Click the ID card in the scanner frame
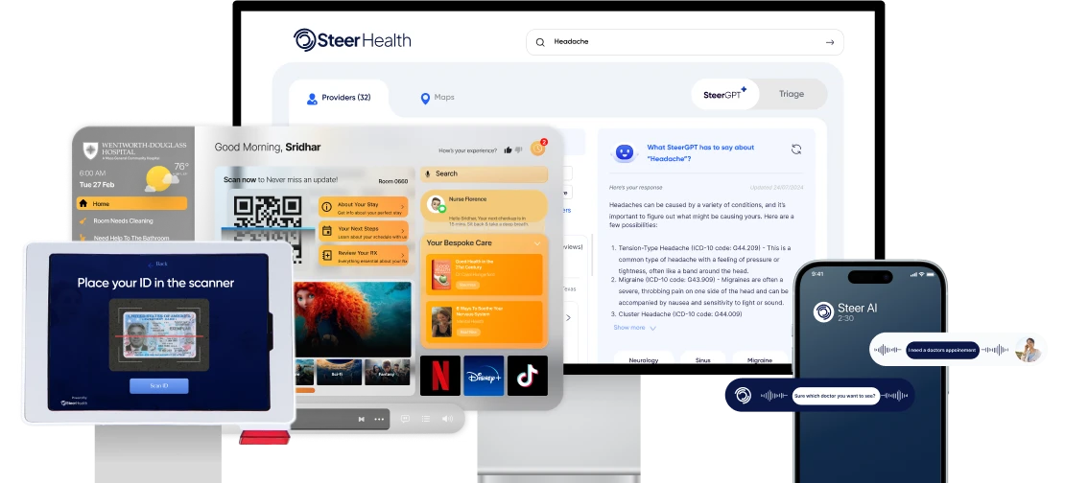Viewport: 1065px width, 483px height. (x=159, y=334)
